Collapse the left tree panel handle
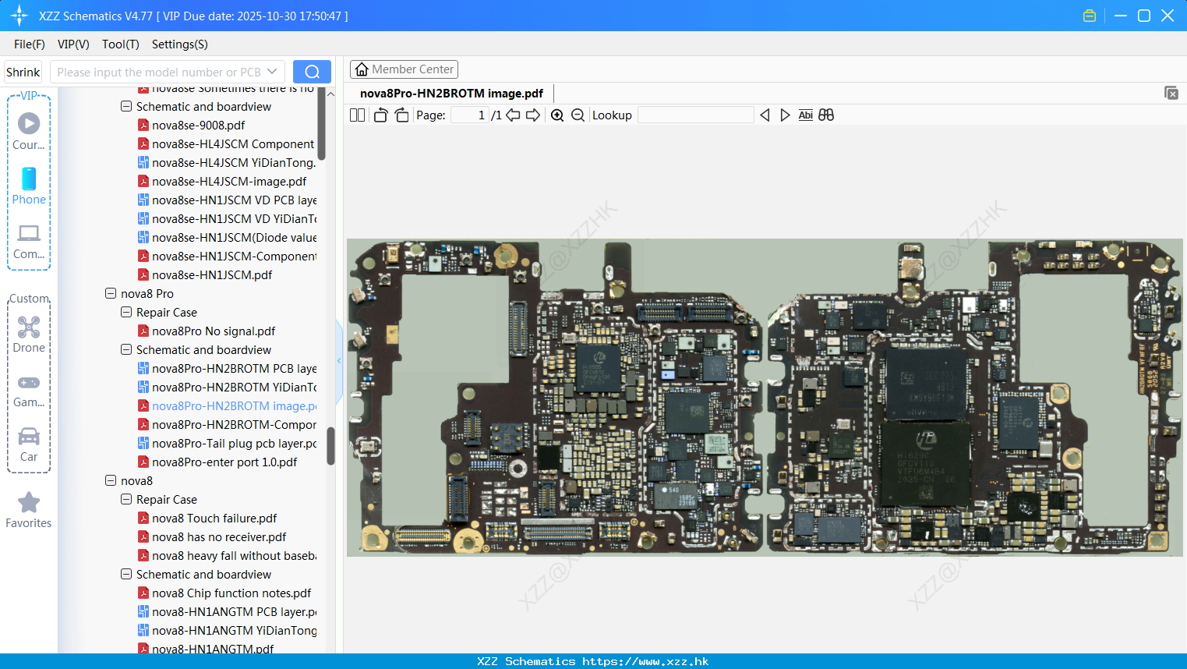 339,361
